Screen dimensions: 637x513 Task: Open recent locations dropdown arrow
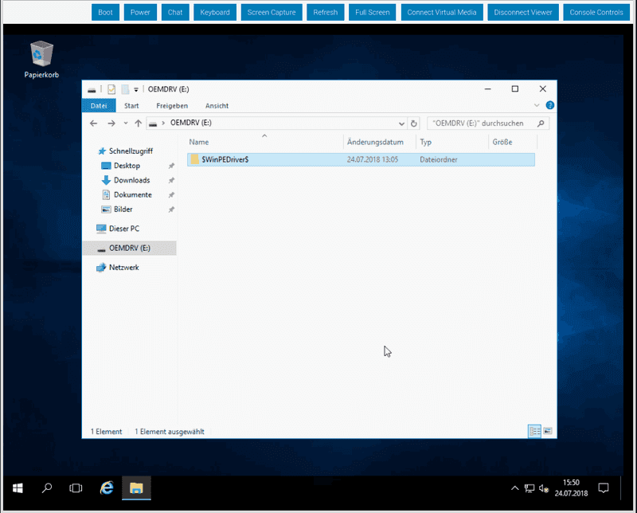tap(125, 123)
